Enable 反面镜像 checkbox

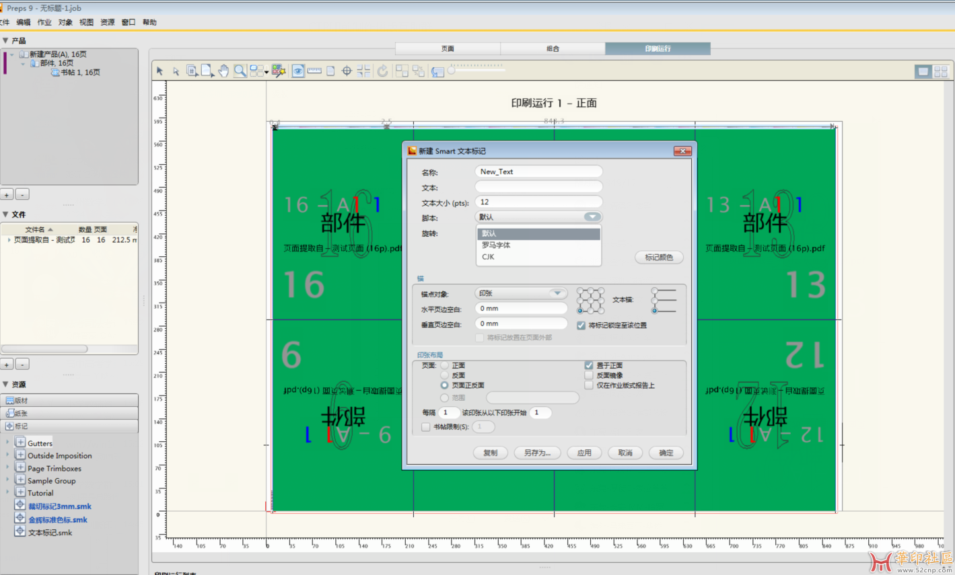click(x=589, y=375)
